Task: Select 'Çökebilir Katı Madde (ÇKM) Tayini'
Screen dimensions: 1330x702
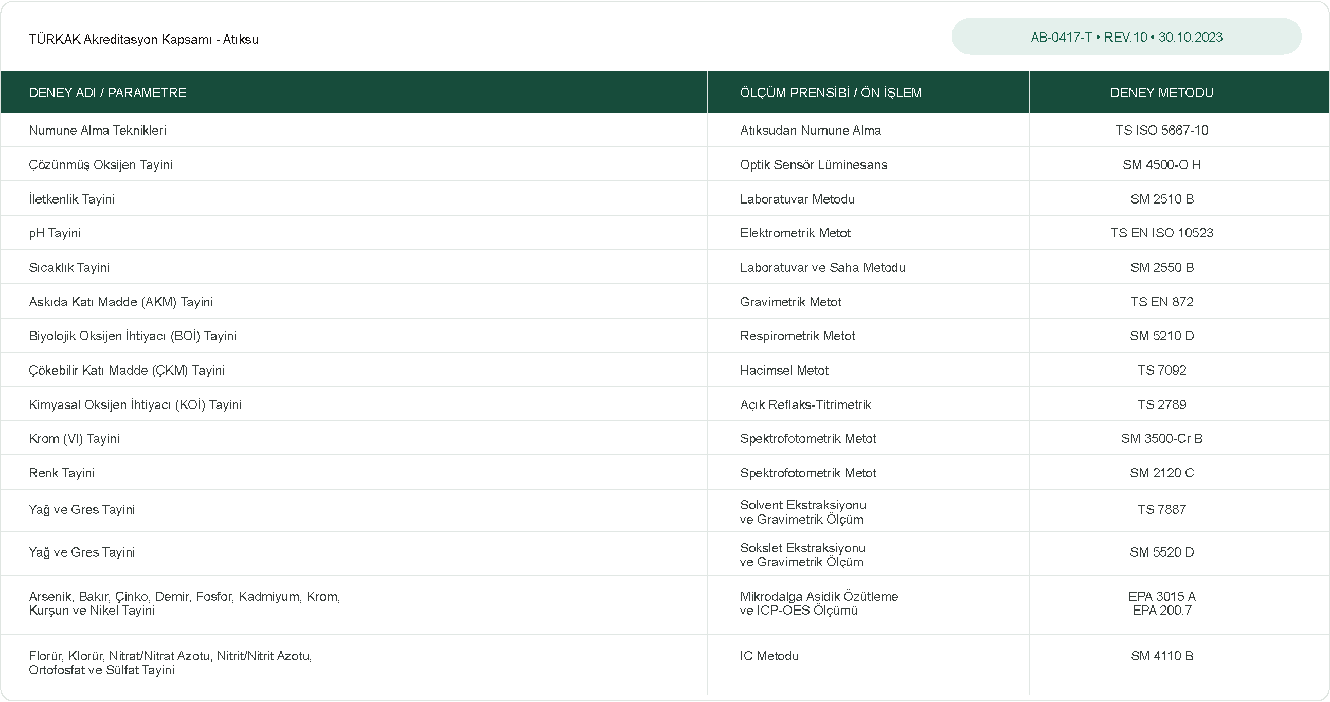Action: coord(127,371)
